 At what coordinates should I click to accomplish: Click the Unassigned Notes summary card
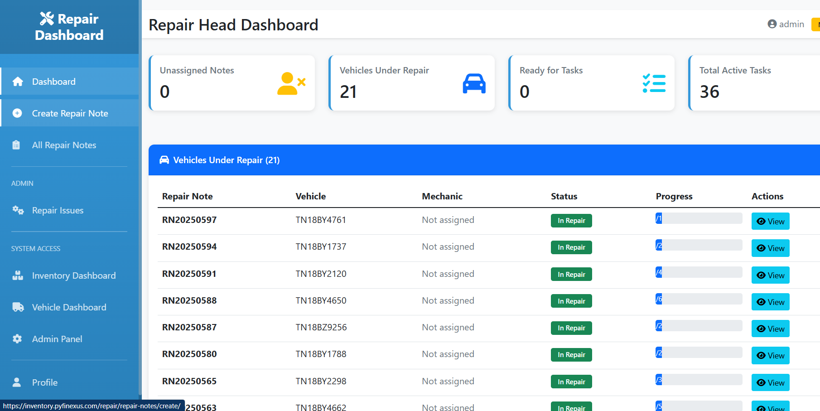point(232,83)
